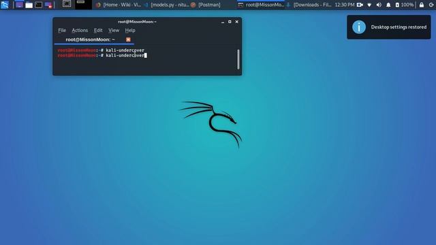The image size is (436, 245).
Task: Close the terminal tab with orange X
Action: [x=128, y=39]
